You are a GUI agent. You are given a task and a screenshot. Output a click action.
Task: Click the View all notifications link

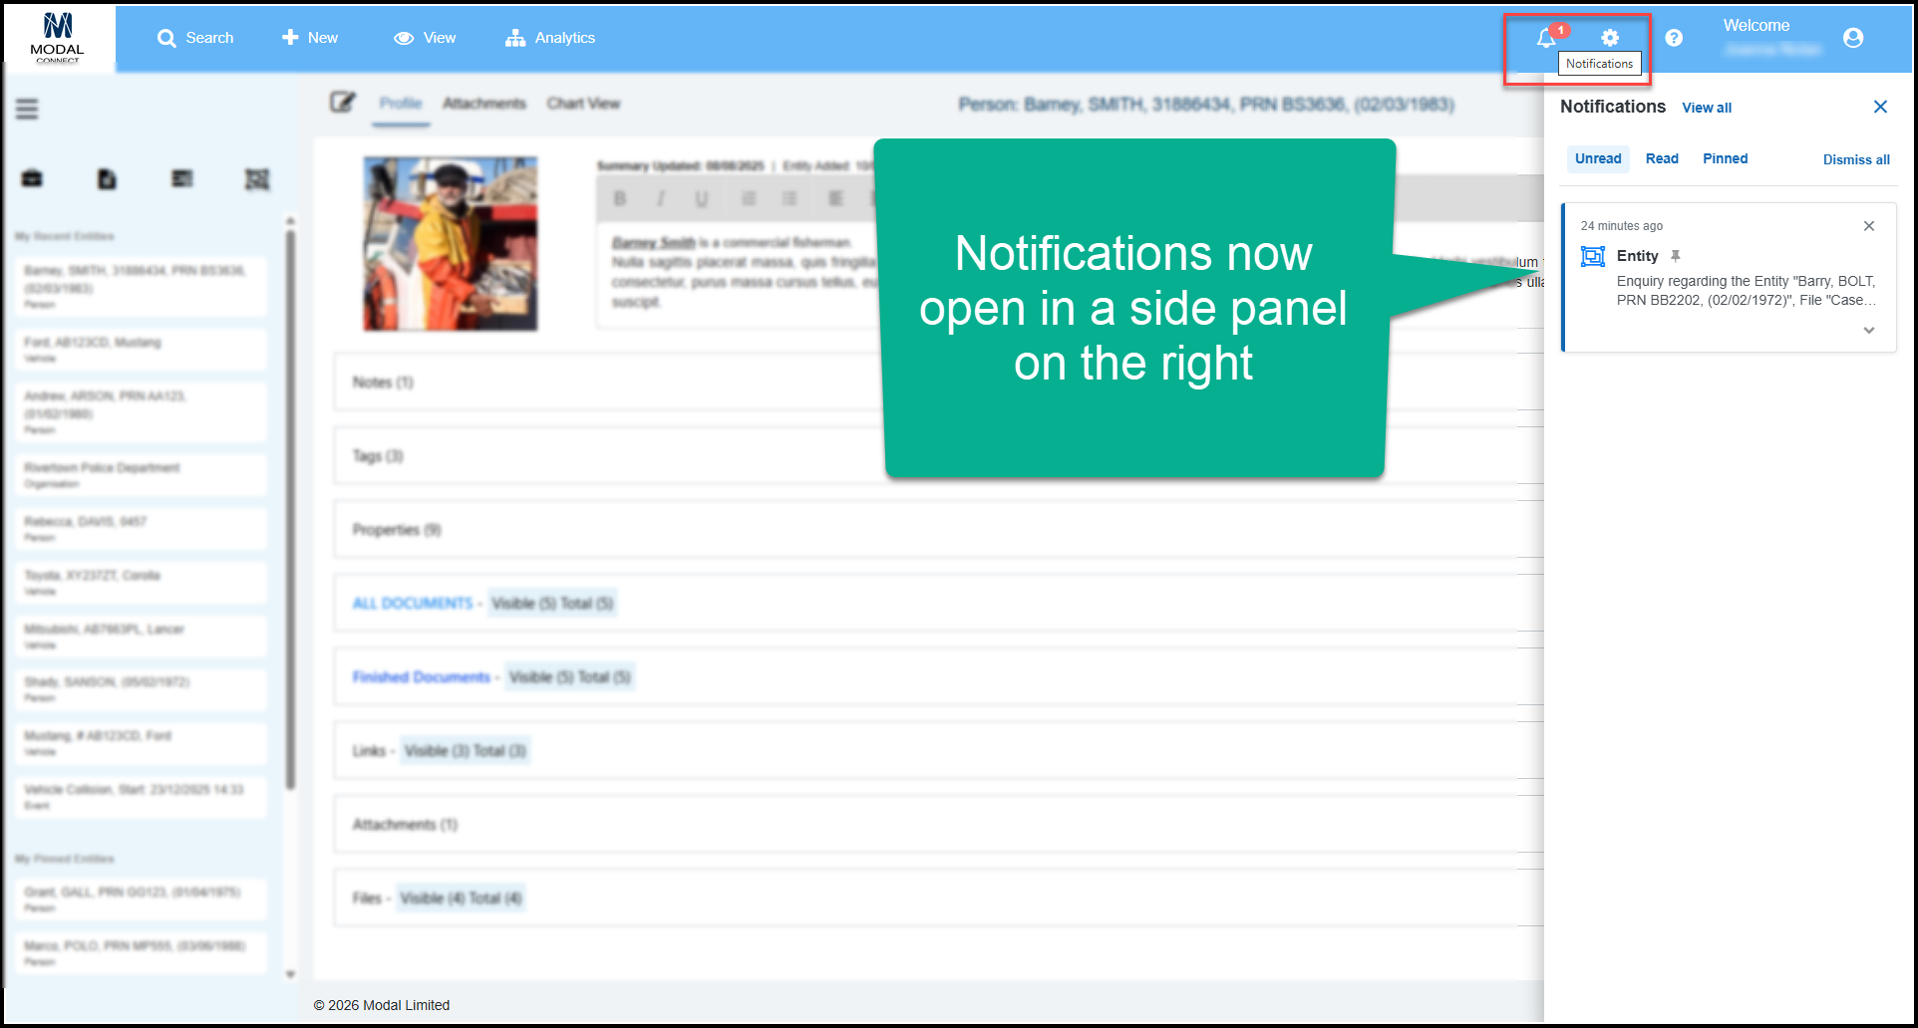point(1707,108)
